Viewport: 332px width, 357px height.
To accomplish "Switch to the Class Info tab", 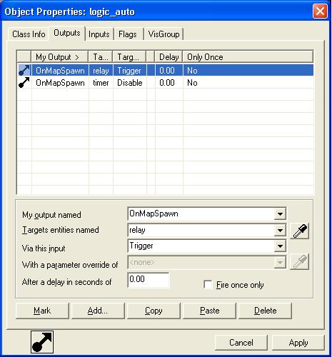I will coord(29,34).
